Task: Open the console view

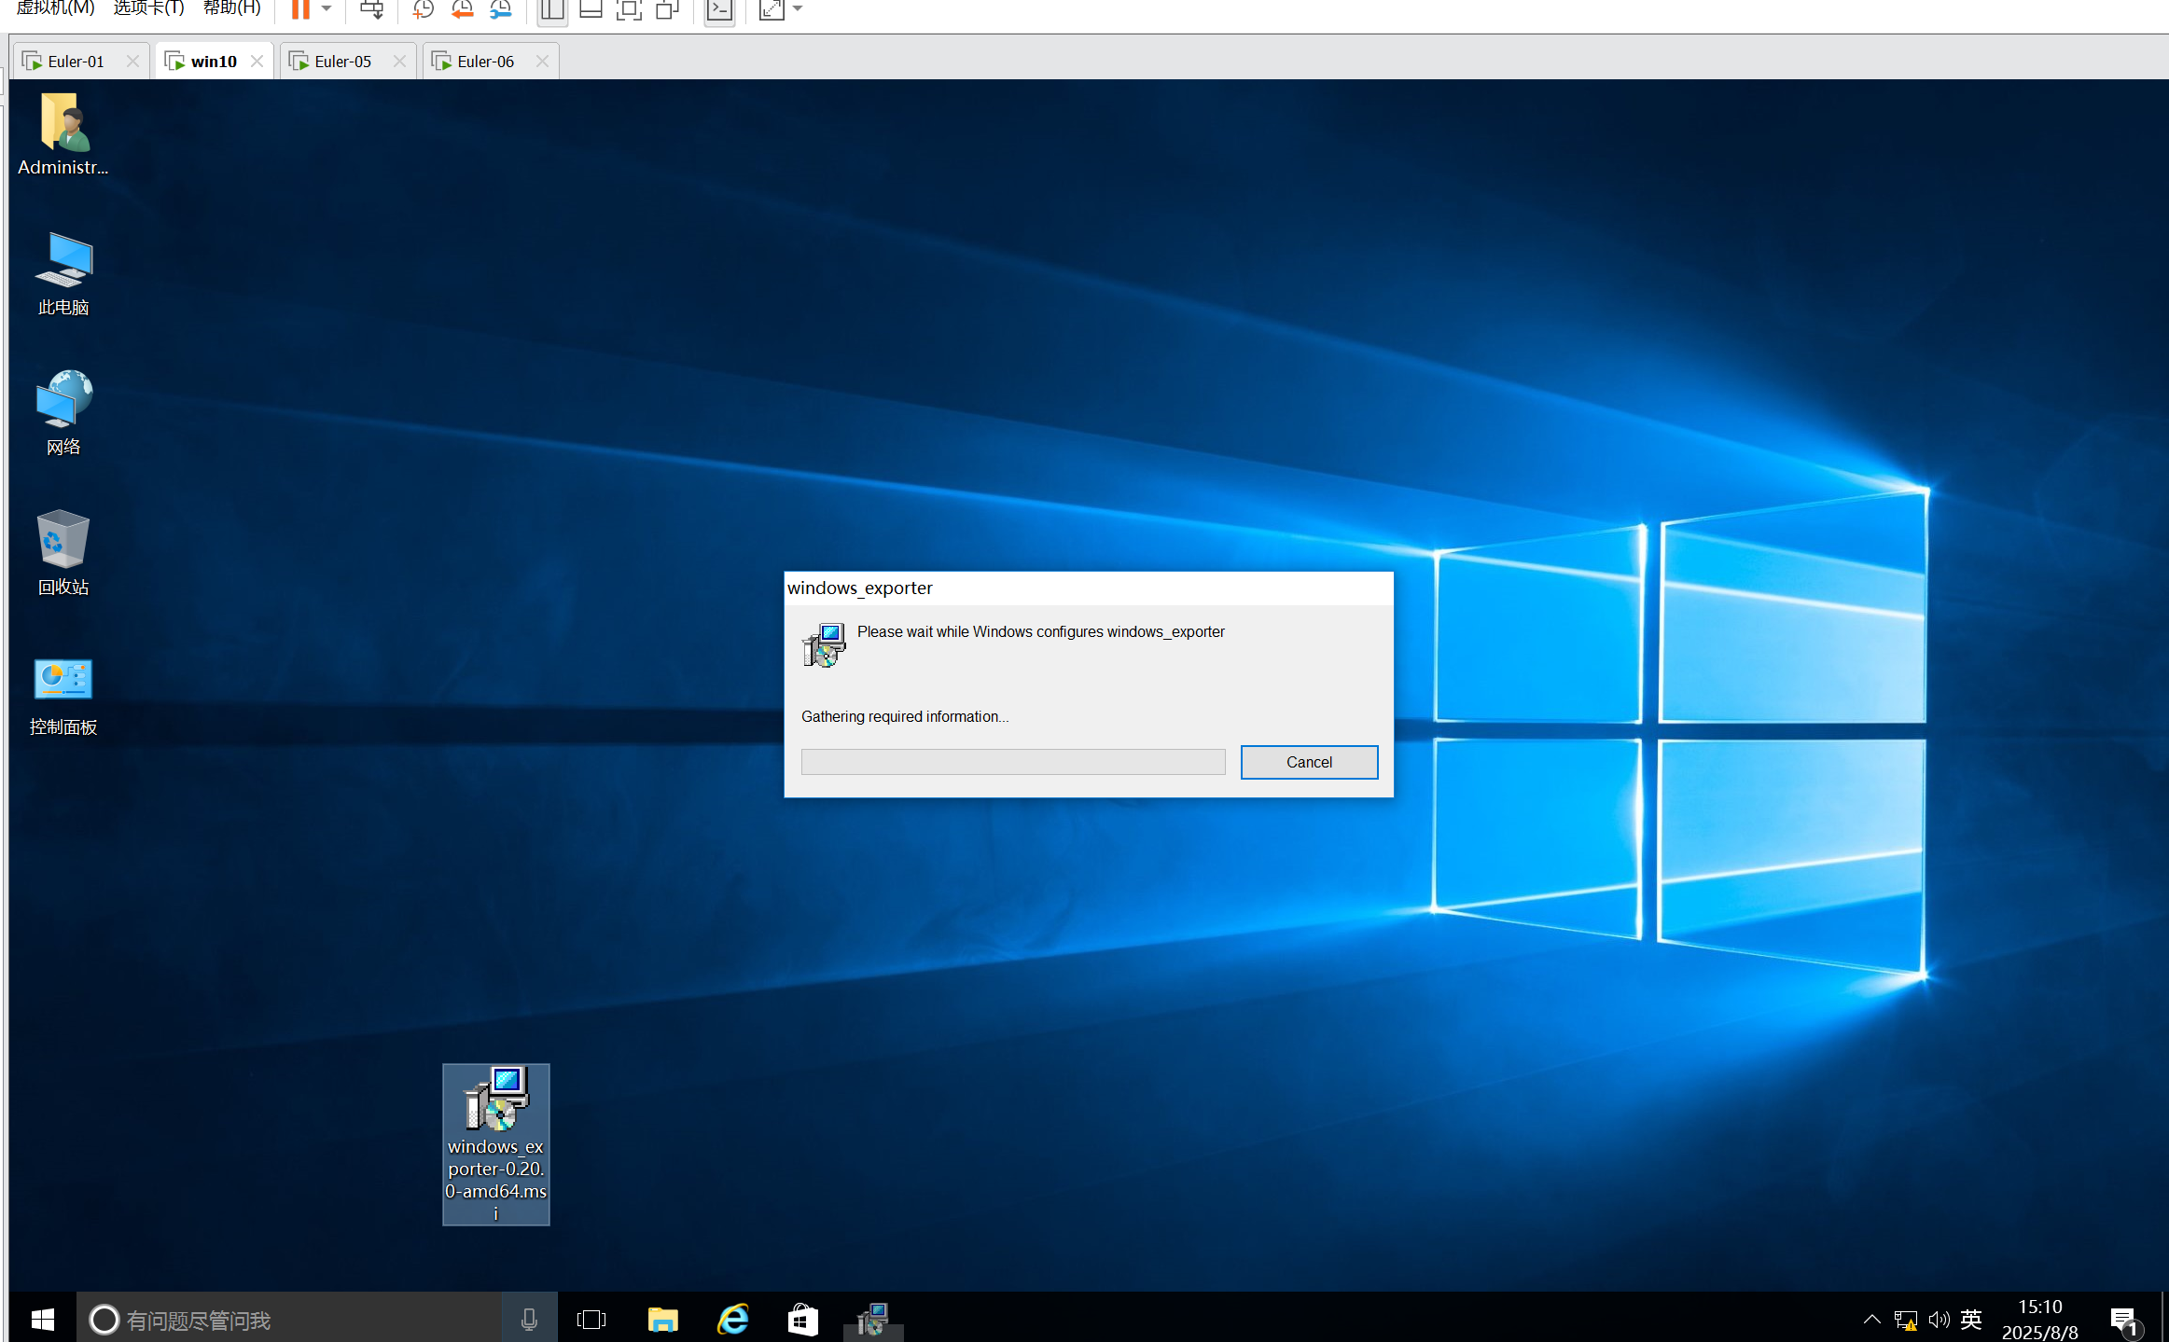Action: (719, 10)
